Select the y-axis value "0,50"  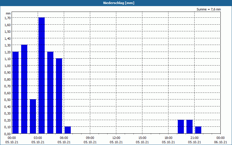8,100
